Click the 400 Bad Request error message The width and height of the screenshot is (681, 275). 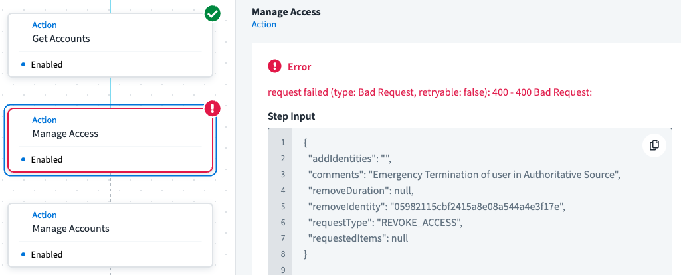click(430, 92)
